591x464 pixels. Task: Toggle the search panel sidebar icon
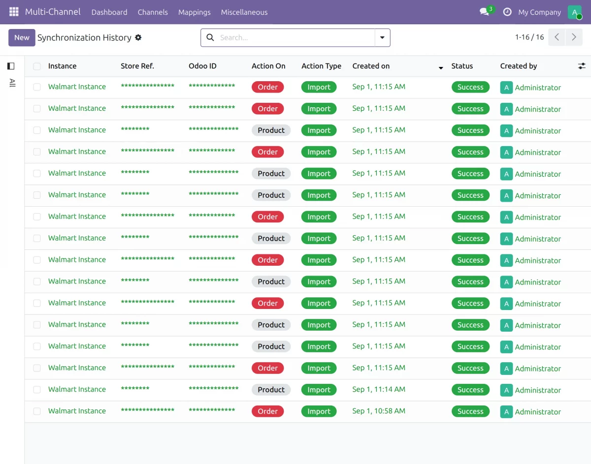(x=11, y=66)
